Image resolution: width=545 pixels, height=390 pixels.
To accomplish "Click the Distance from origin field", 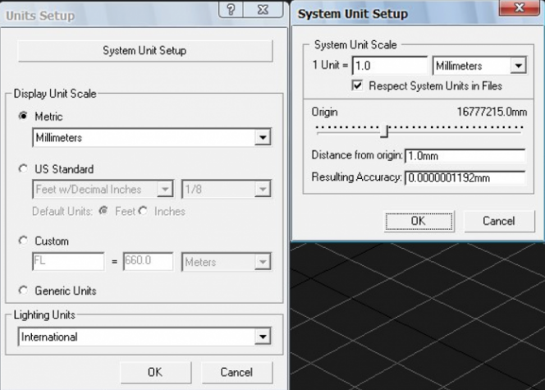I will click(465, 156).
